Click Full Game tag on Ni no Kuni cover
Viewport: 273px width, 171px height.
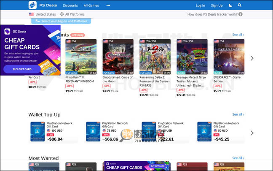point(72,73)
